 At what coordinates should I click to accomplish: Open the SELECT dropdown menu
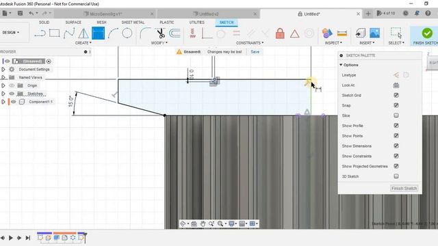396,43
